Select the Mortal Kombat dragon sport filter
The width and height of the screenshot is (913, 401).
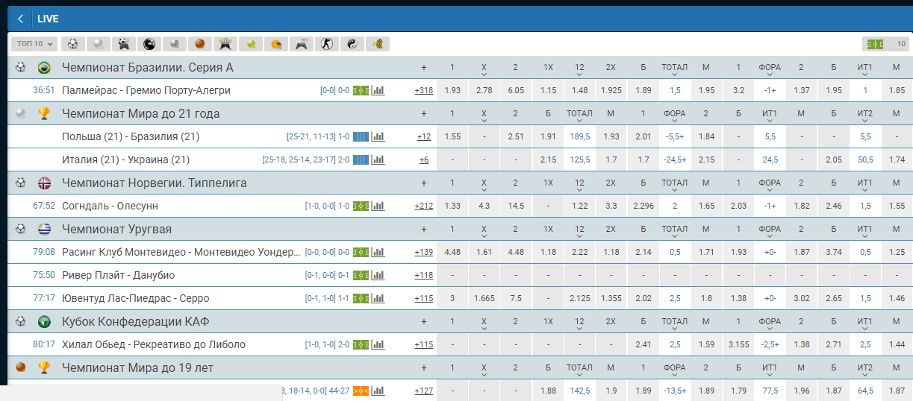click(x=149, y=44)
